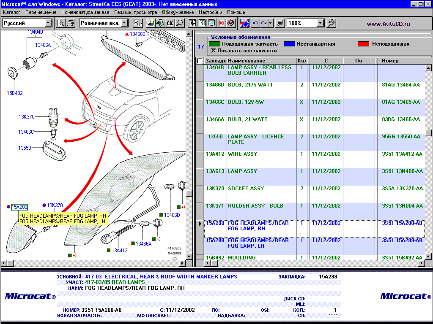Click the colored shapes icon without magnifier
433x324 pixels.
click(x=151, y=23)
